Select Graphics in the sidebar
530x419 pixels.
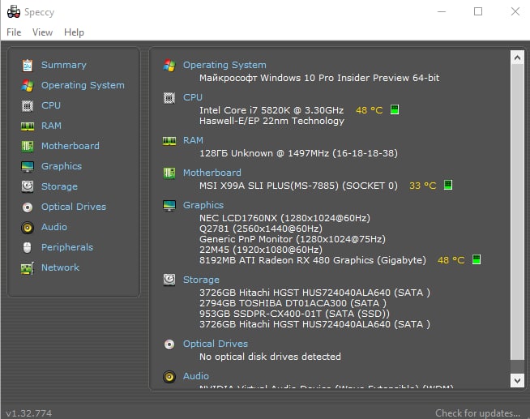click(x=62, y=166)
